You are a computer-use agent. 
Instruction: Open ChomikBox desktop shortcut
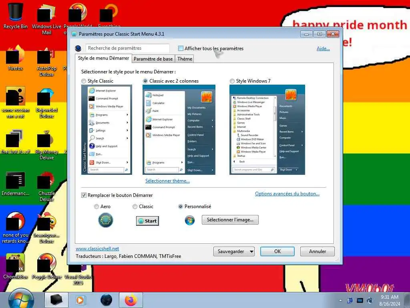click(x=16, y=266)
